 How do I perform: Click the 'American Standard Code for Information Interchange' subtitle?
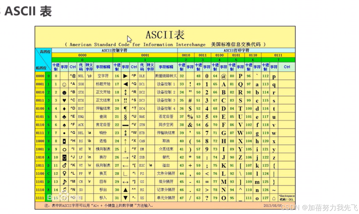137,45
